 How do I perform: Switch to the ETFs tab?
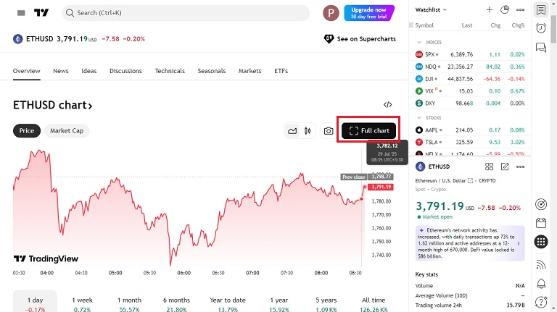[281, 71]
